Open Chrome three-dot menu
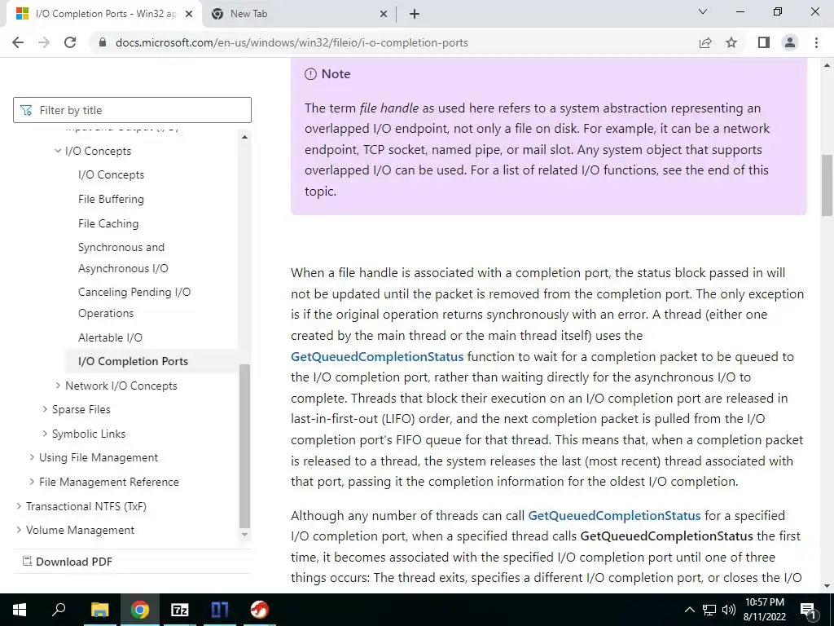834x626 pixels. pos(816,42)
